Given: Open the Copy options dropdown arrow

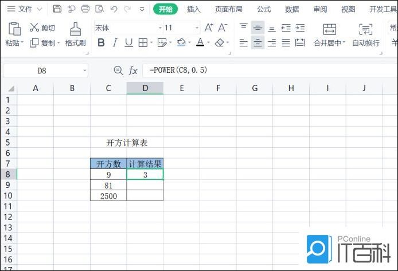Looking at the screenshot, I should [58, 43].
